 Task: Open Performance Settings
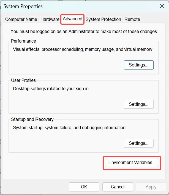click(x=139, y=65)
